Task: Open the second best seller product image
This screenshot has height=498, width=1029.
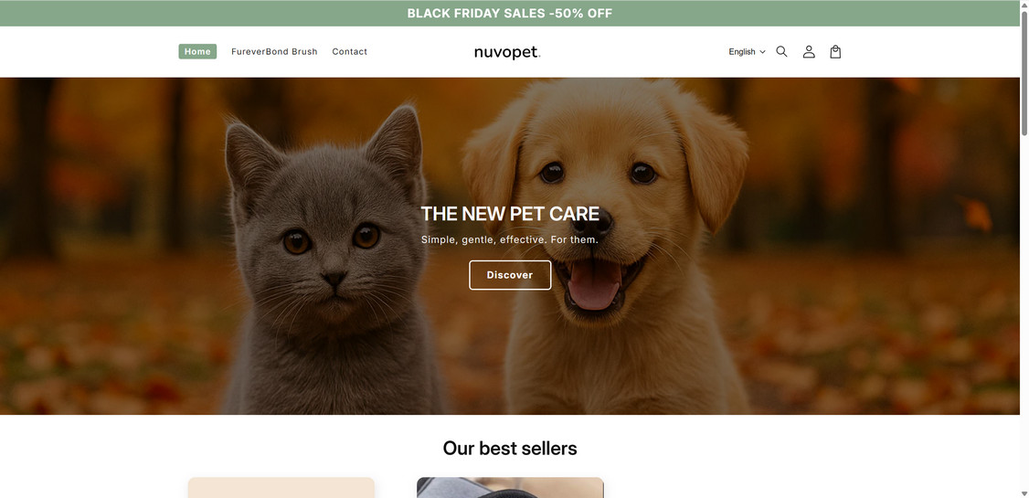Action: pos(510,488)
